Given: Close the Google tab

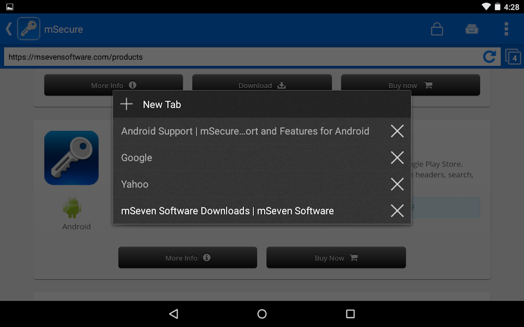Looking at the screenshot, I should pos(397,157).
